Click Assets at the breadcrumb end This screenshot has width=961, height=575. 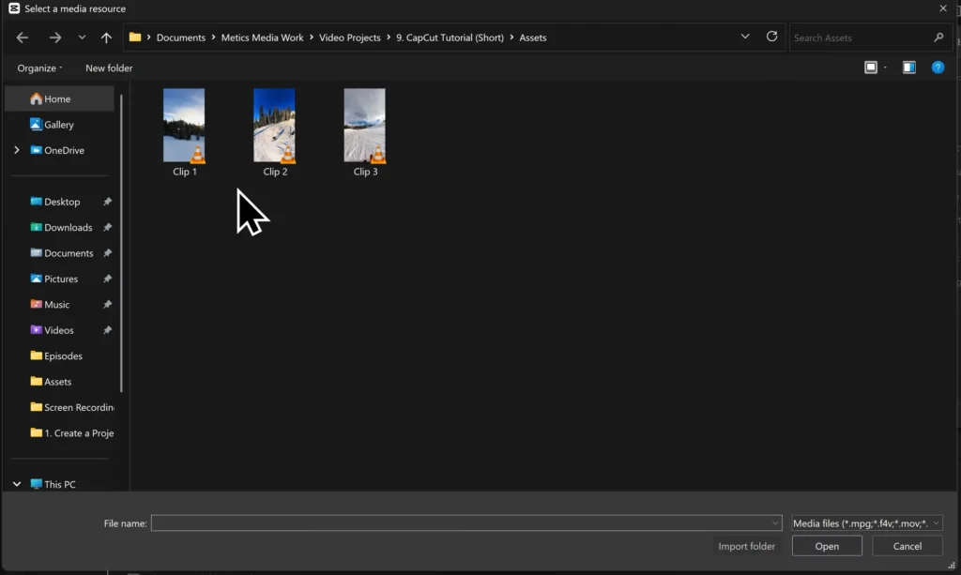coord(533,38)
